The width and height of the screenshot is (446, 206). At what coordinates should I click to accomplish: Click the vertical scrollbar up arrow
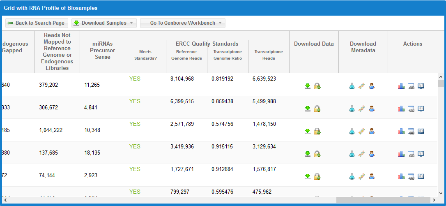tap(441, 77)
